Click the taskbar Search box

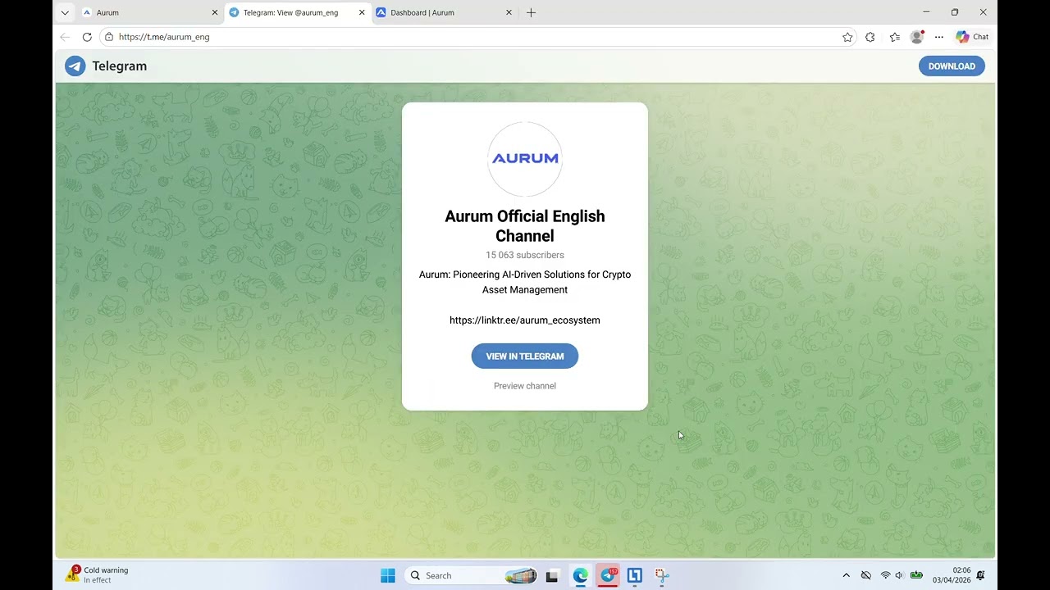pyautogui.click(x=472, y=575)
